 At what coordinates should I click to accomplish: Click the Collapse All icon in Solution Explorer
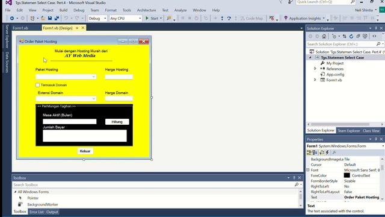click(x=359, y=36)
